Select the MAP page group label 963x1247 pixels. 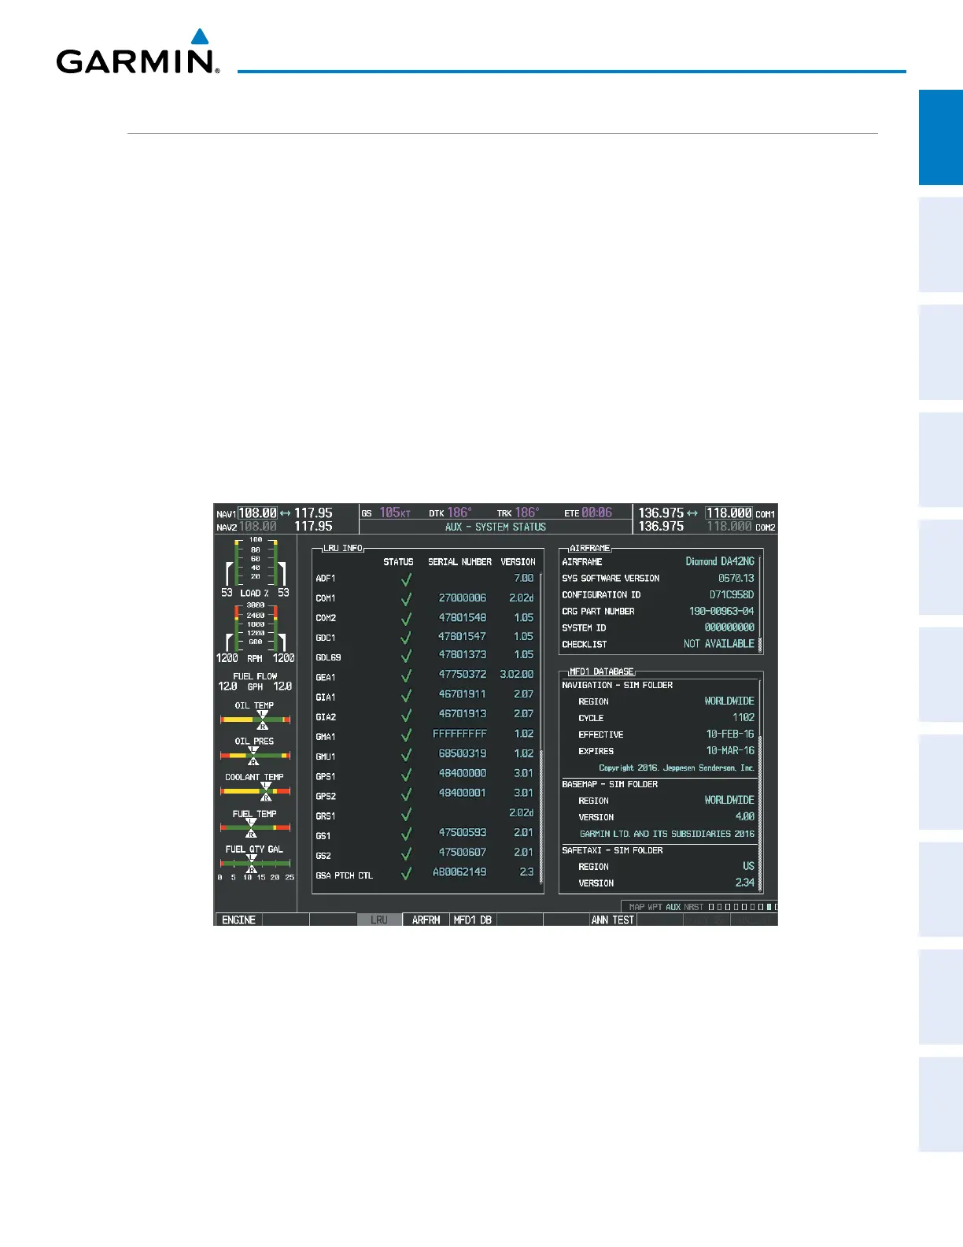pyautogui.click(x=636, y=907)
